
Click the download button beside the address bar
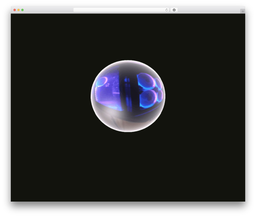tap(174, 10)
